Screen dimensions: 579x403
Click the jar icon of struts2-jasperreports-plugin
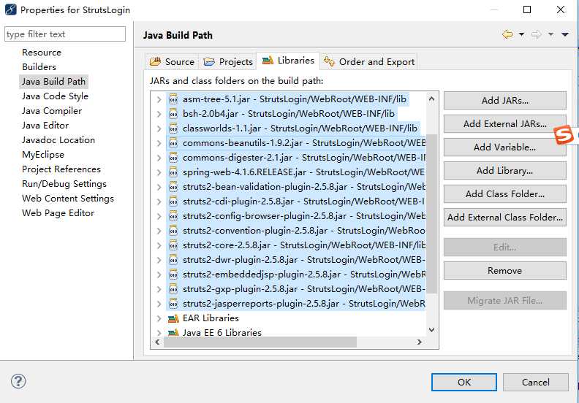pos(173,304)
